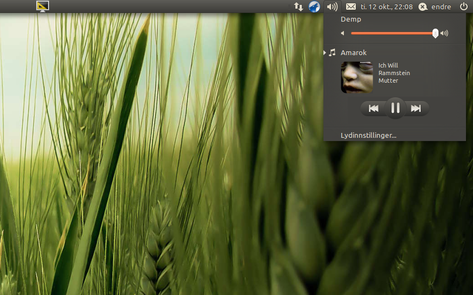The height and width of the screenshot is (295, 473).
Task: Click the high volume speaker icon
Action: [444, 33]
